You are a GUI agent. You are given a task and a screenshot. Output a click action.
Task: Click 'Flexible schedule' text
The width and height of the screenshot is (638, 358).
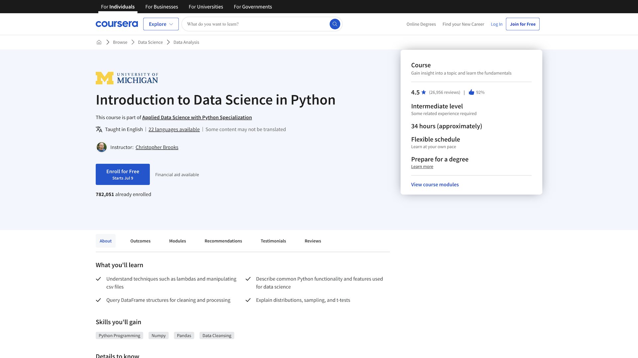click(x=435, y=139)
